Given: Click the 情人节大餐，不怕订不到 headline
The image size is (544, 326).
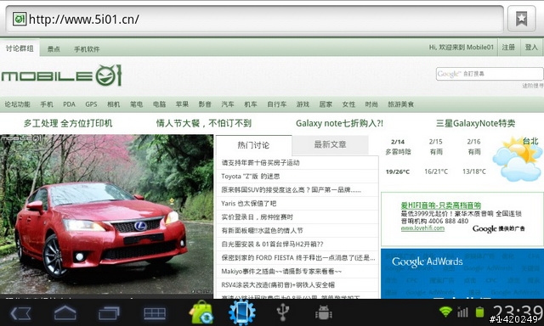Looking at the screenshot, I should [x=204, y=123].
